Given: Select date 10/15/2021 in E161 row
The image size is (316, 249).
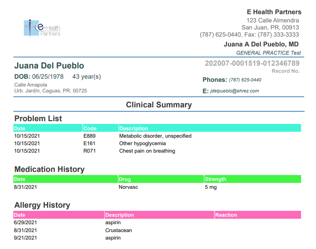Looking at the screenshot, I should pos(27,144).
